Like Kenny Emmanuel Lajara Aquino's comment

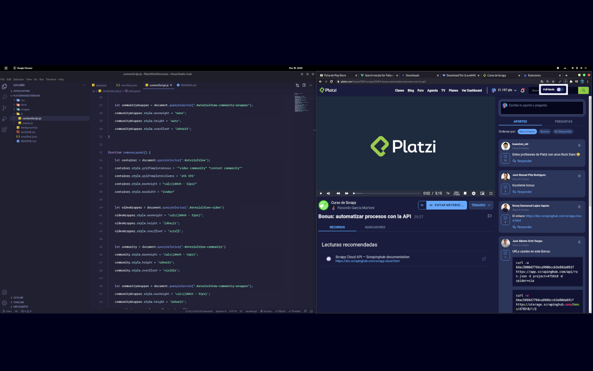(505, 219)
